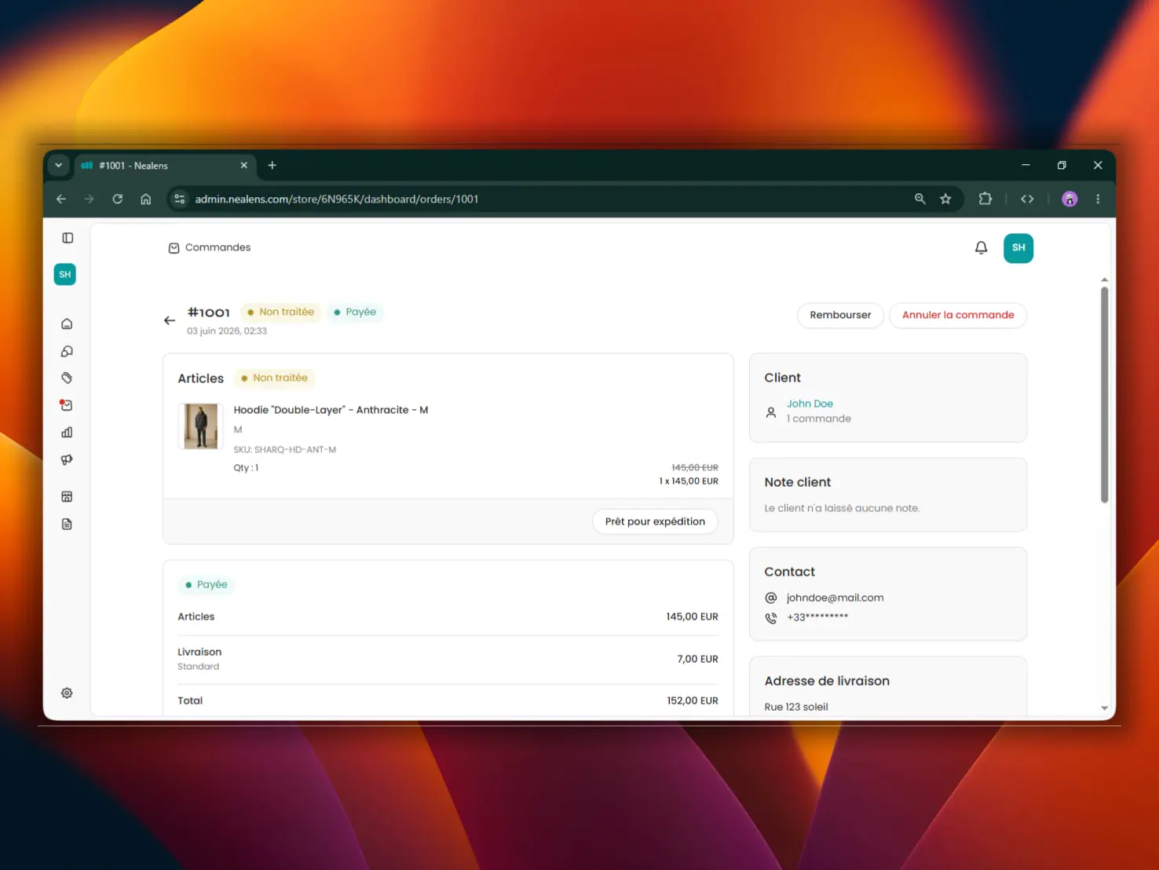This screenshot has height=870, width=1159.
Task: Open the orders sidebar icon with red dot
Action: 67,405
